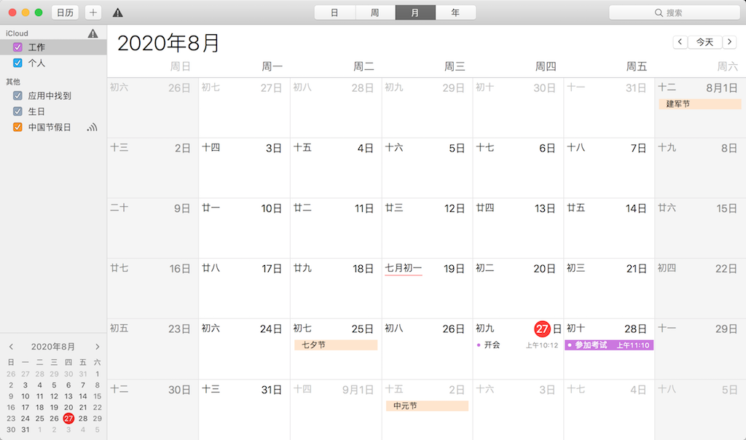Click the 周三 column header

(455, 66)
